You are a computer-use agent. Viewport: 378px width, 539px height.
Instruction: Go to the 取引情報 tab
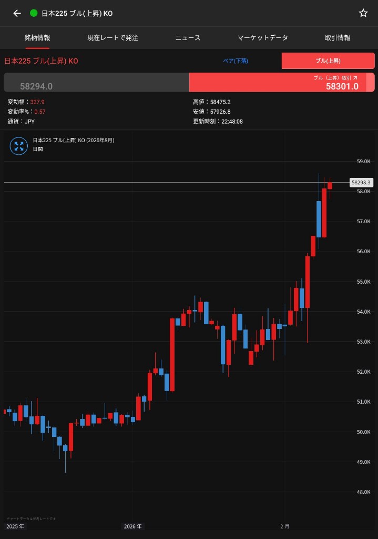tap(338, 38)
